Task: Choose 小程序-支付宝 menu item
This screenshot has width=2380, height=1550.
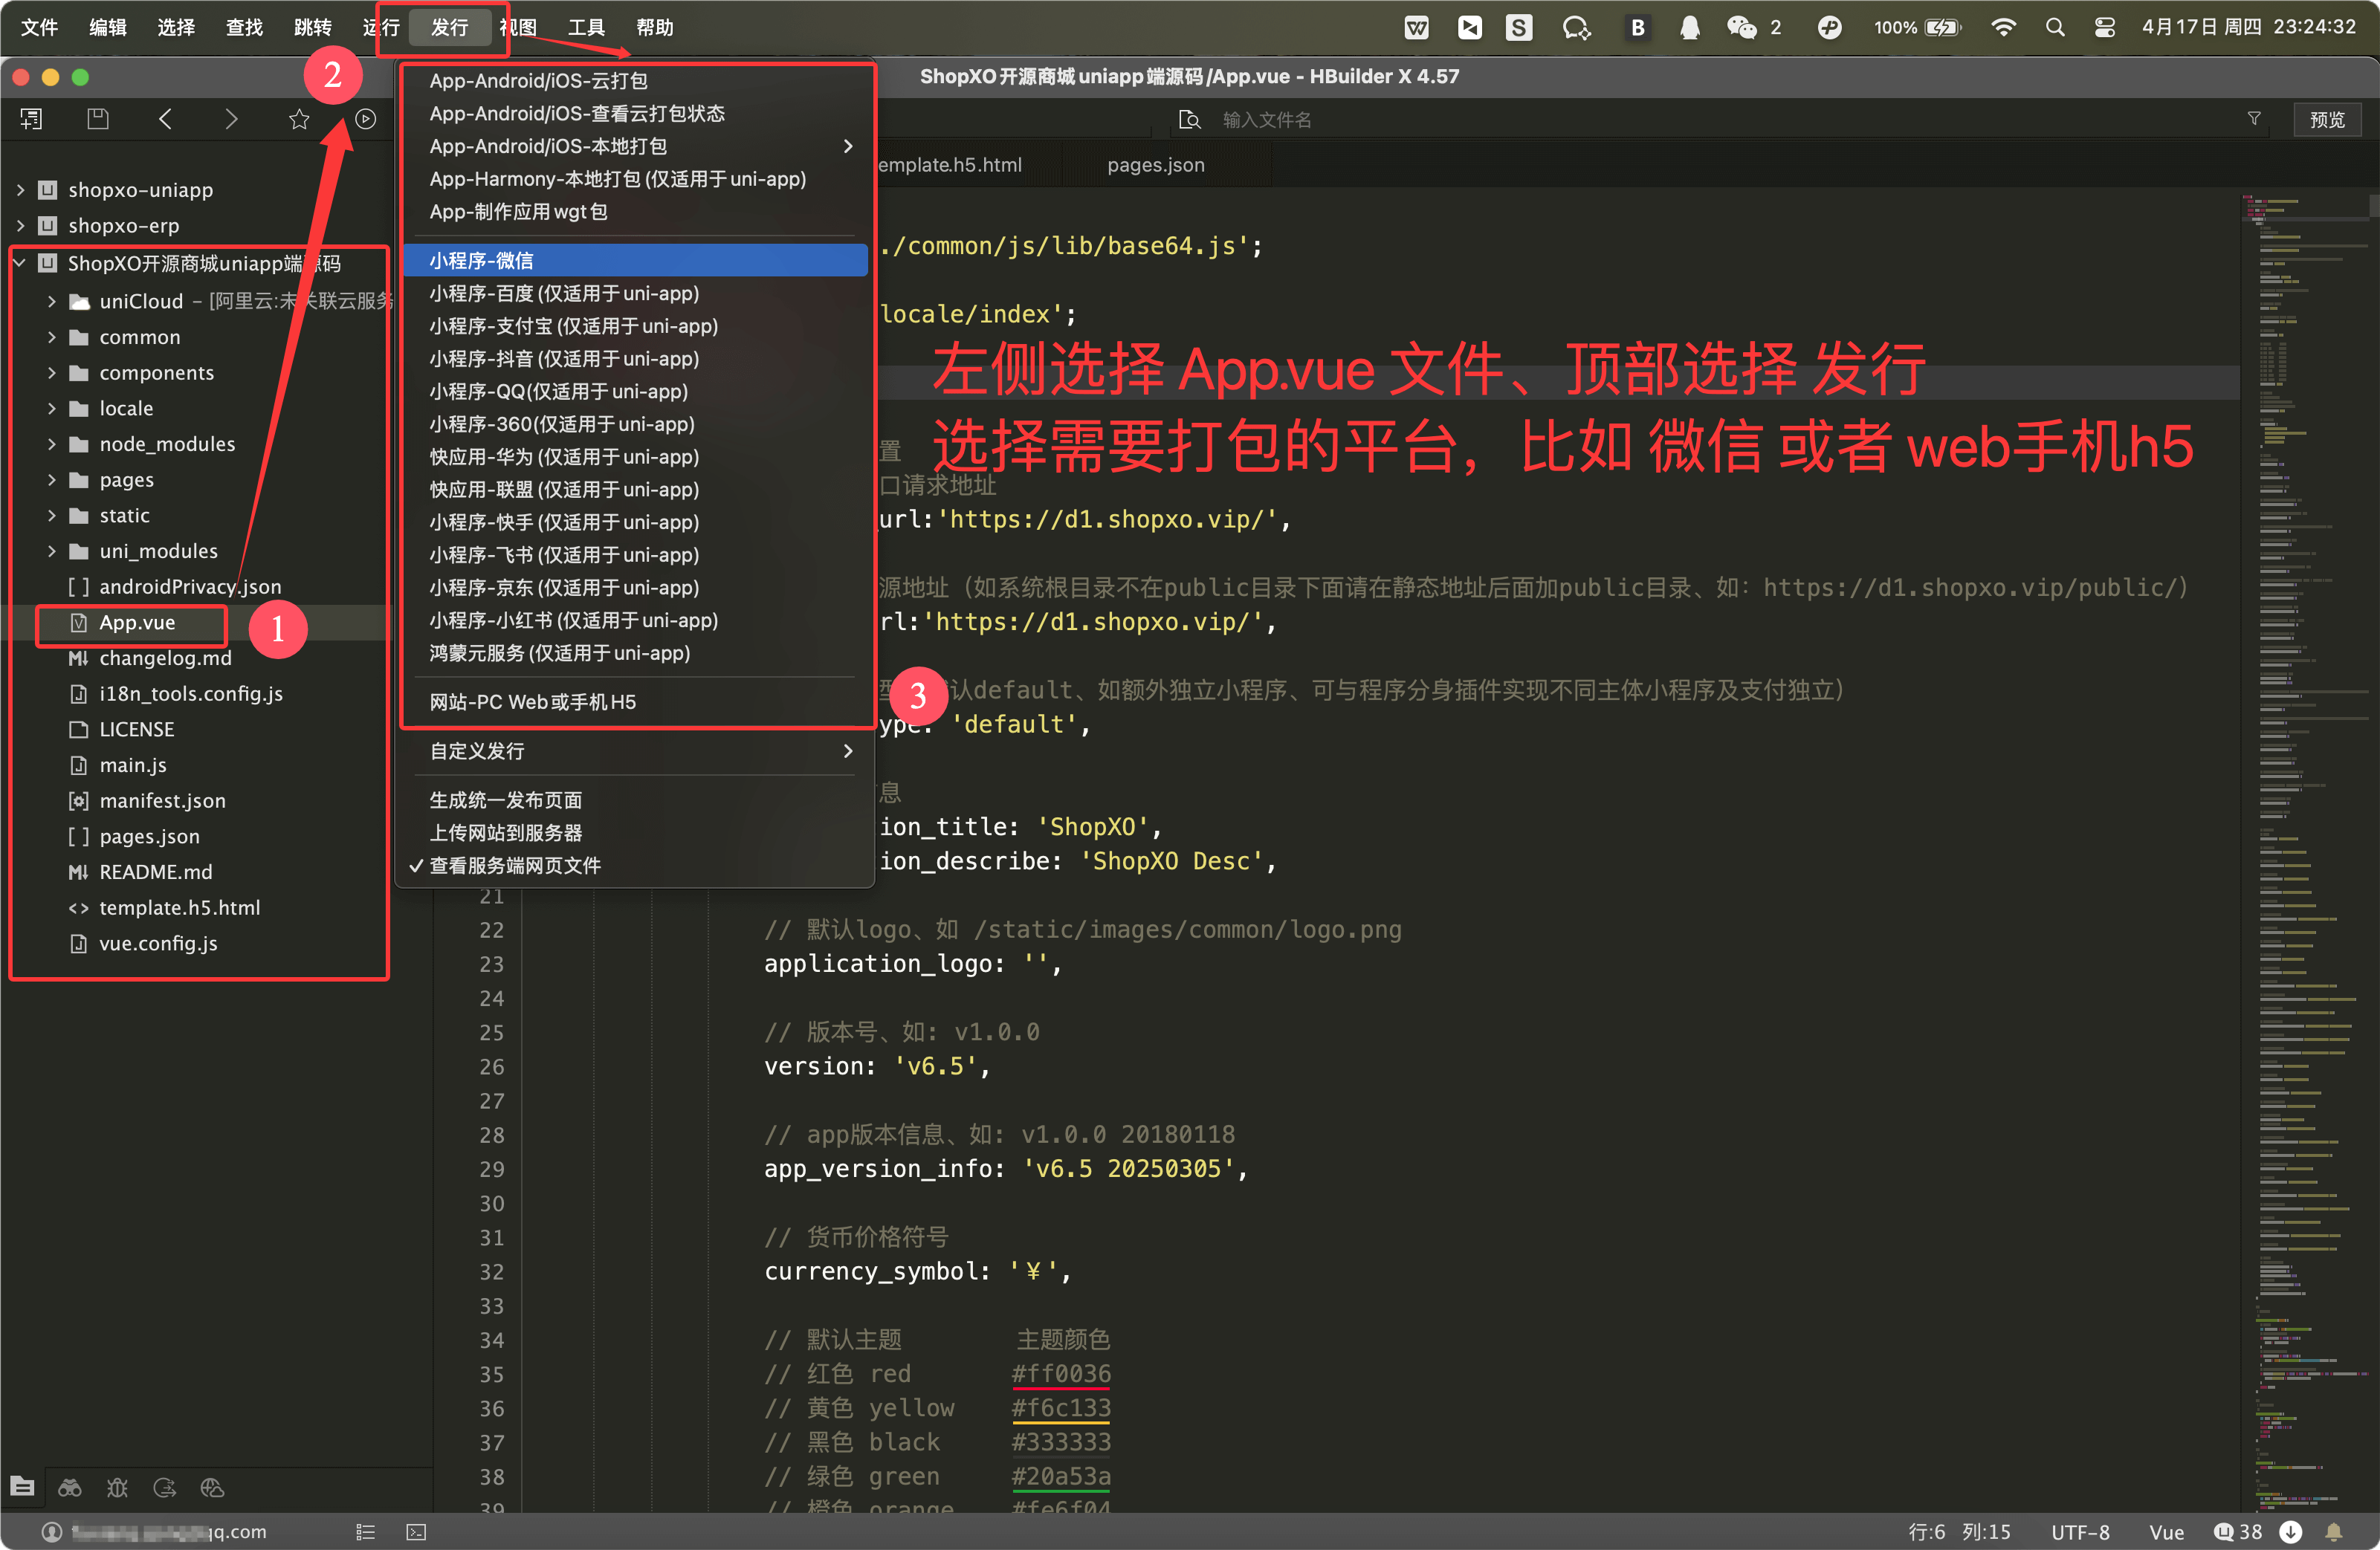Action: pyautogui.click(x=636, y=326)
